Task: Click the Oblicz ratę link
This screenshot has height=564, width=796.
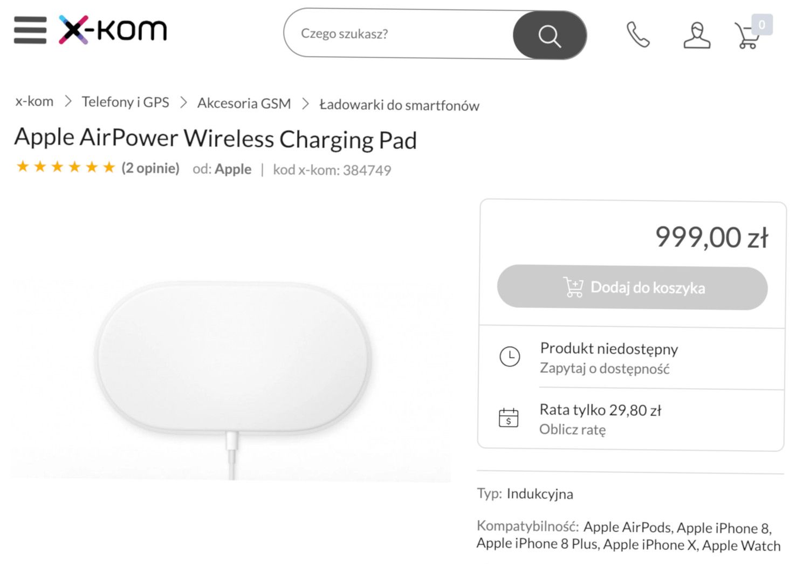Action: pos(573,430)
